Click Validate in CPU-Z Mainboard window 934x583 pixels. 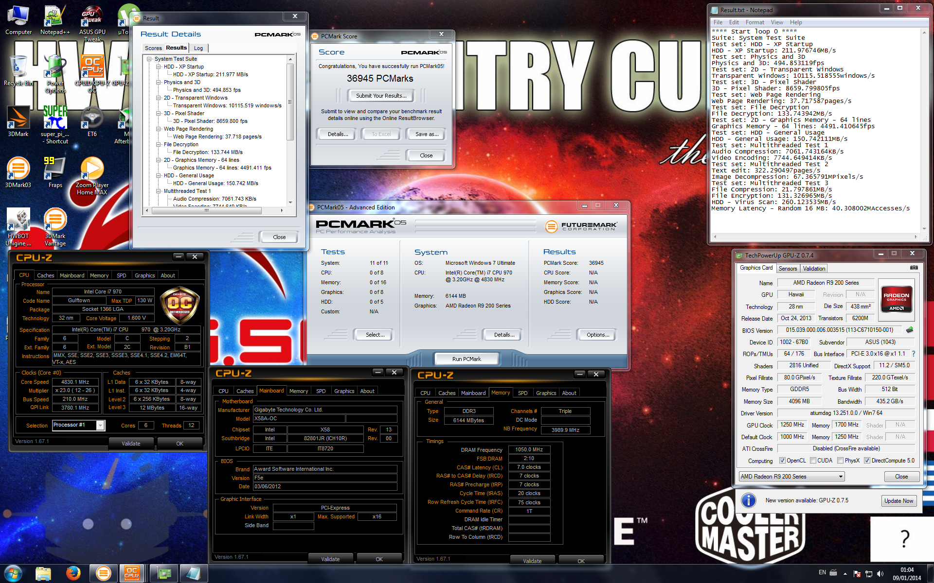click(x=330, y=559)
